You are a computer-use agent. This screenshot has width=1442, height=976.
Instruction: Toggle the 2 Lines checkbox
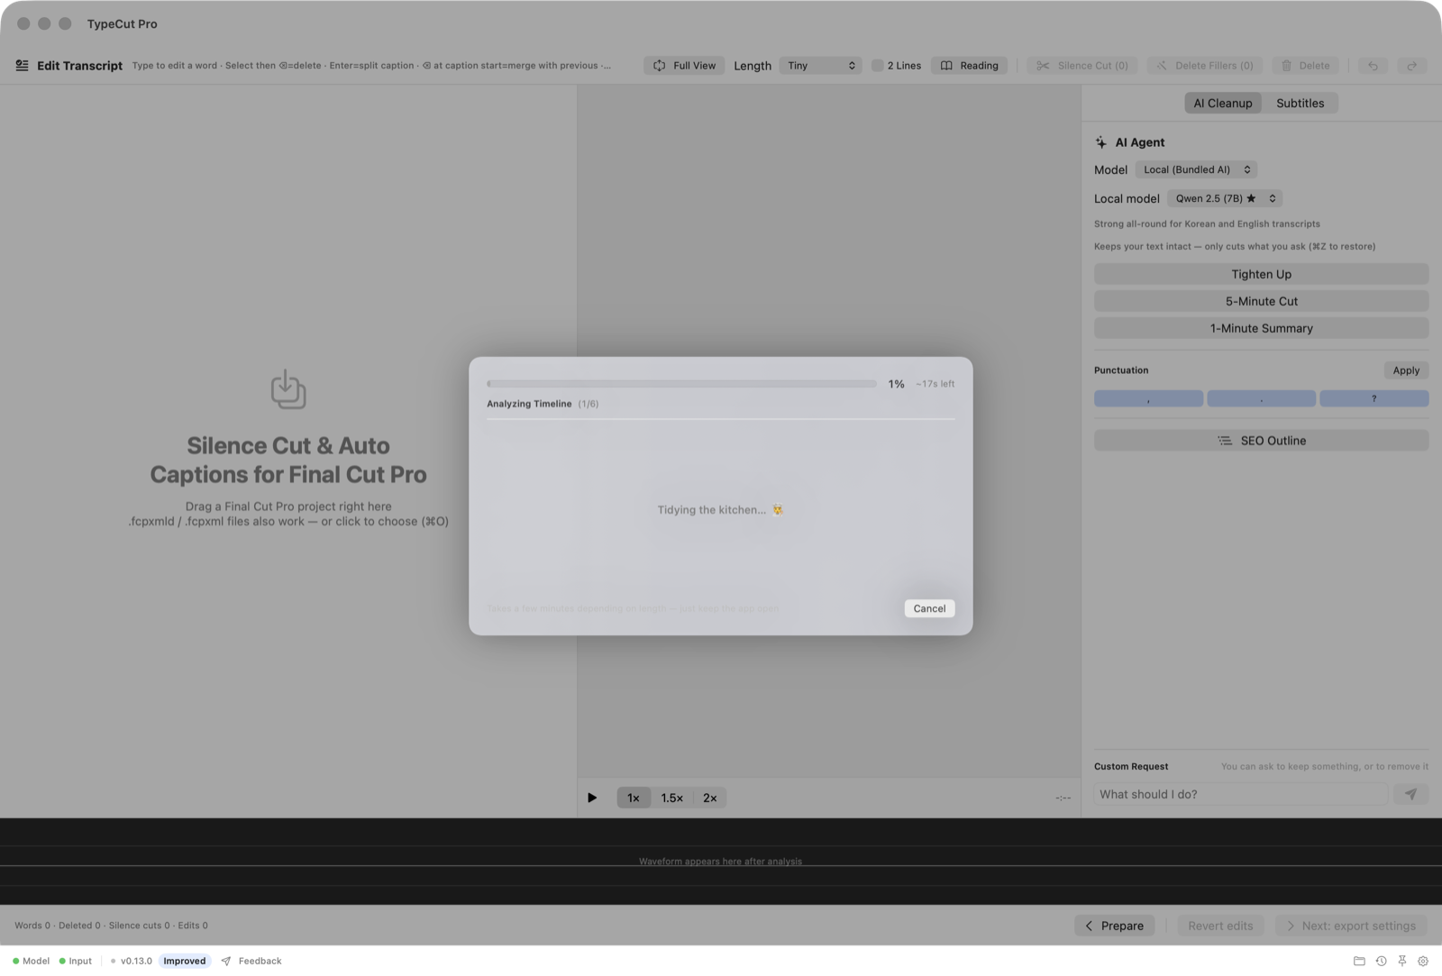877,66
